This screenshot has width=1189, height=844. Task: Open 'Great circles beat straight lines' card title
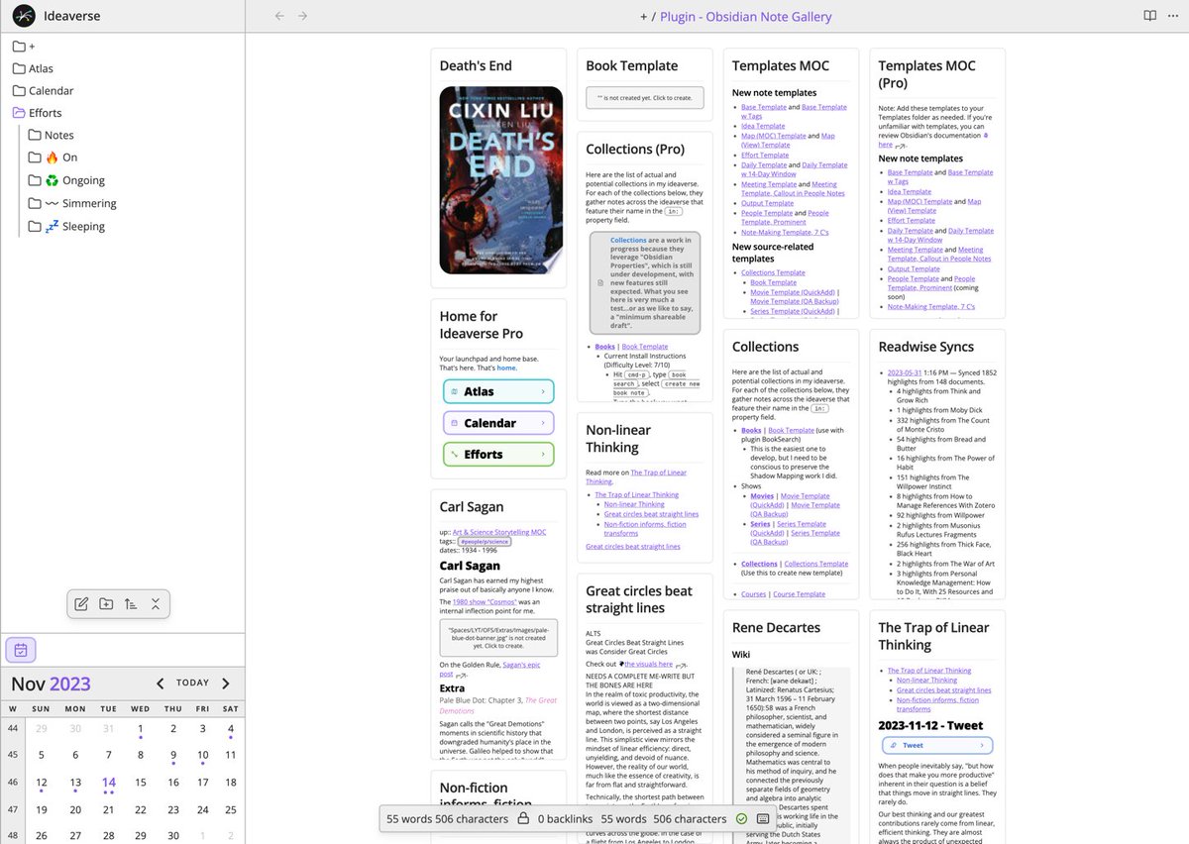click(x=639, y=599)
